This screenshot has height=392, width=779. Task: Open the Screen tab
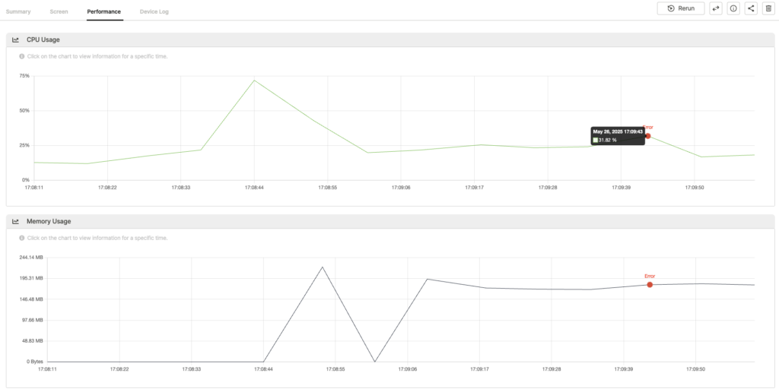click(x=59, y=12)
